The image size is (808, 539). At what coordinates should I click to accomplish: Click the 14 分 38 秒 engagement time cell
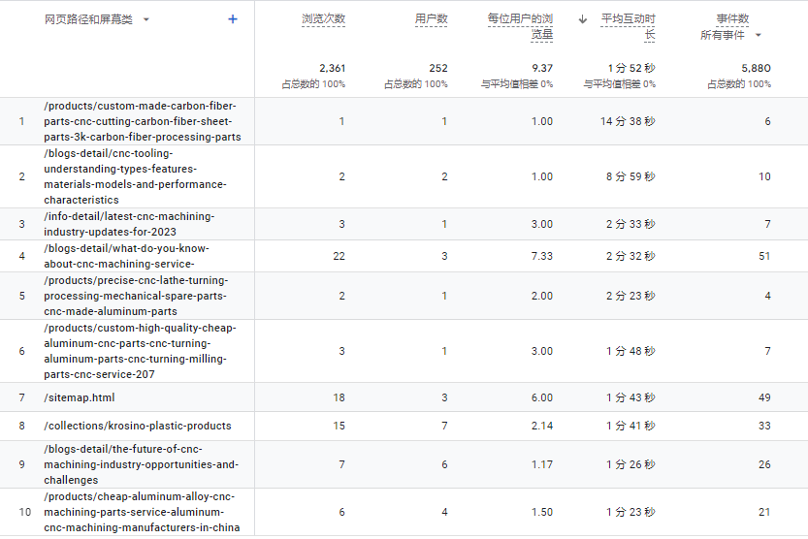[628, 121]
